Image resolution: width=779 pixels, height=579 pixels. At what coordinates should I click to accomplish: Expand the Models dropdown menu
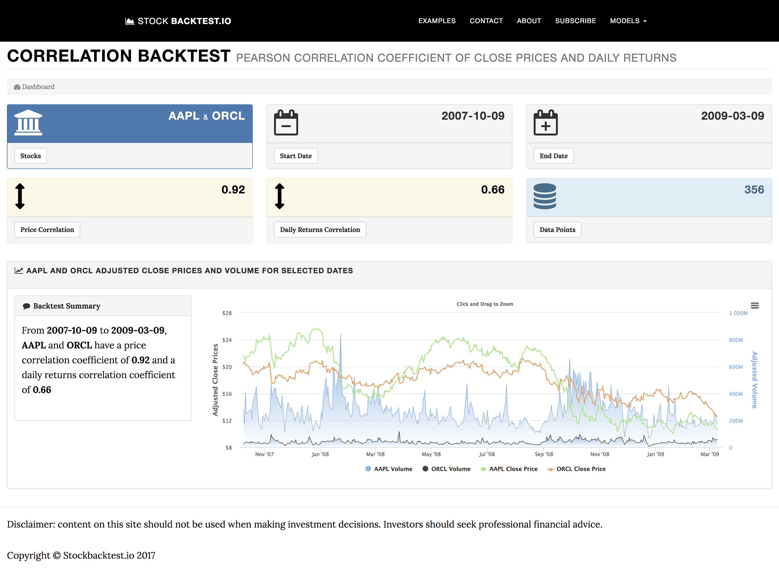pyautogui.click(x=628, y=21)
